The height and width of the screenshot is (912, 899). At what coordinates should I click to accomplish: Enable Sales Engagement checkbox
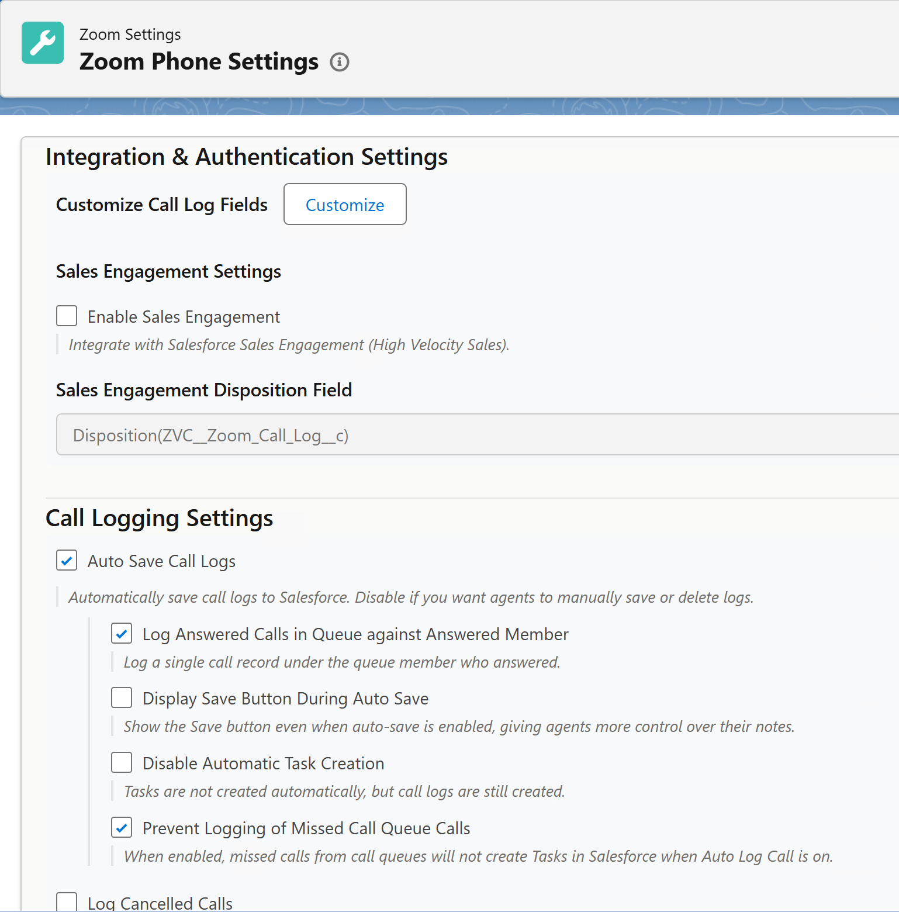tap(67, 316)
